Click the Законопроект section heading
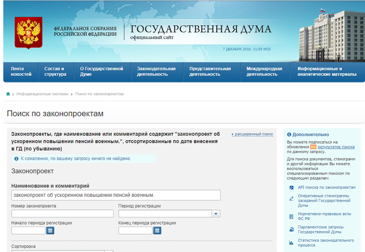The height and width of the screenshot is (252, 365). (32, 171)
